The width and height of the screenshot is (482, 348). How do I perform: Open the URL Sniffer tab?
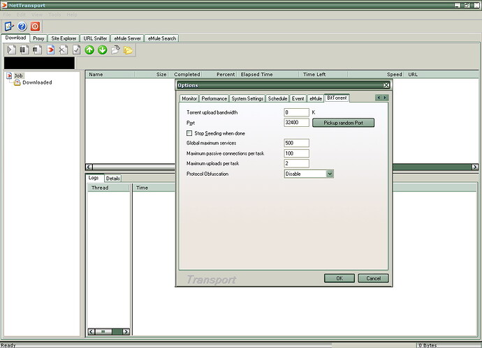pyautogui.click(x=95, y=38)
